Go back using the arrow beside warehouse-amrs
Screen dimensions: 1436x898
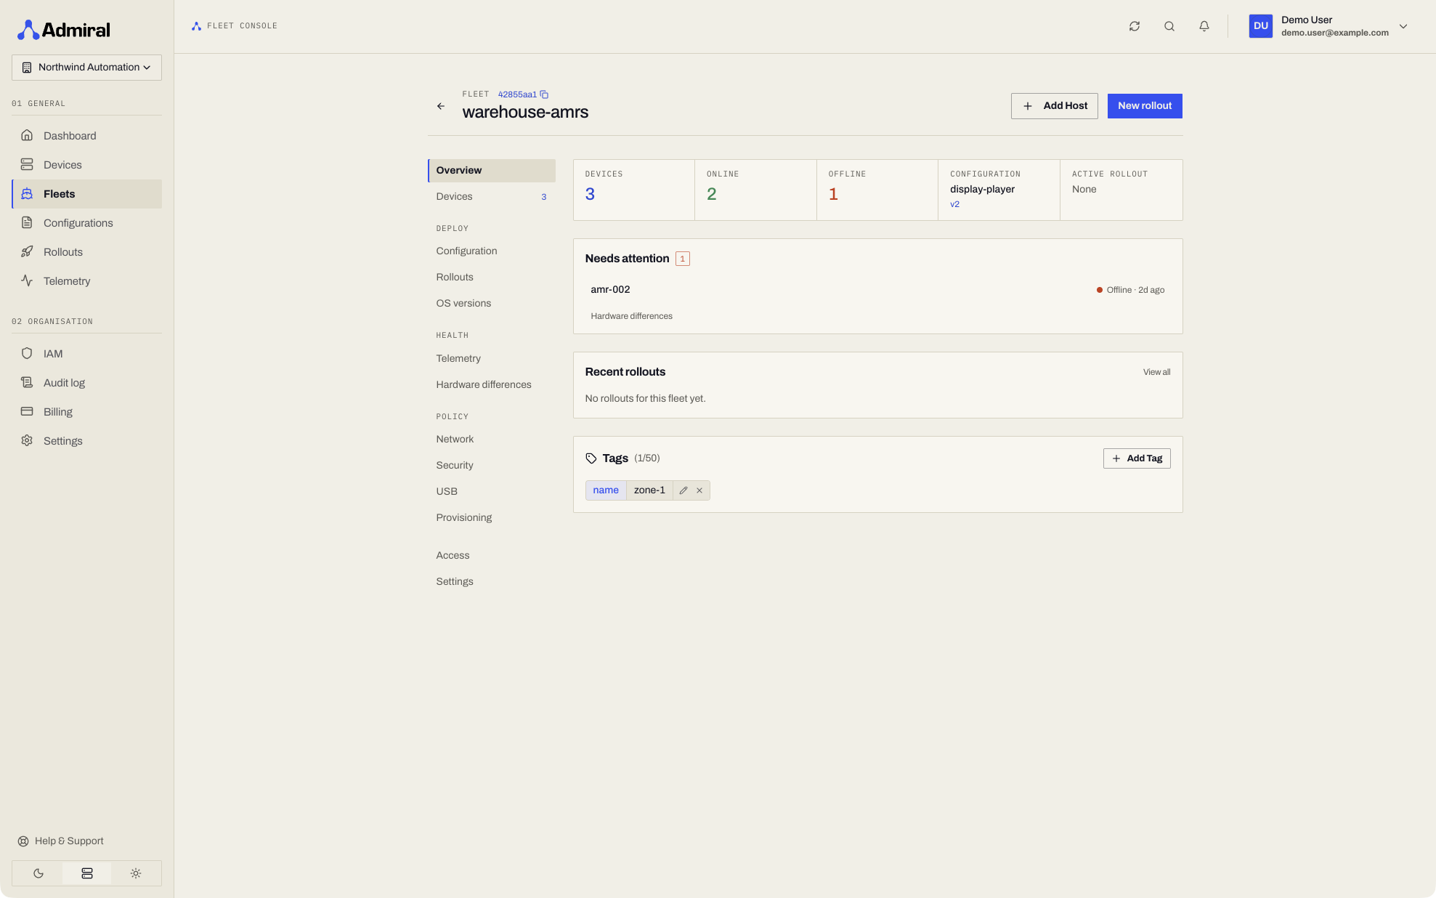(x=441, y=106)
